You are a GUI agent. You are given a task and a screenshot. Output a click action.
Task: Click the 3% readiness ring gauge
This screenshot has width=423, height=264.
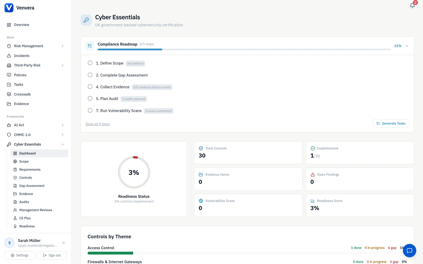(134, 172)
